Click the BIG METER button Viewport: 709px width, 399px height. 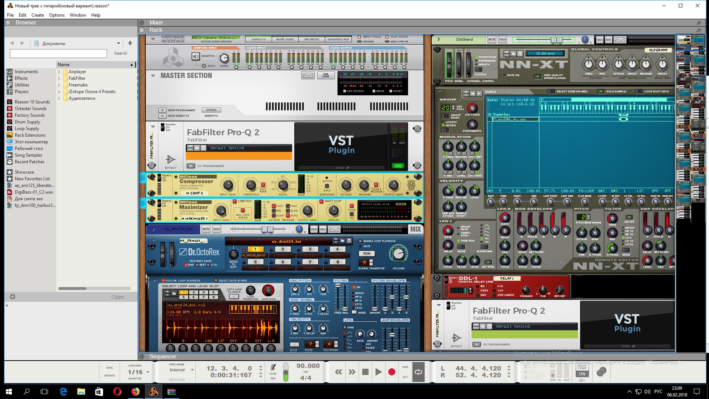(x=312, y=39)
